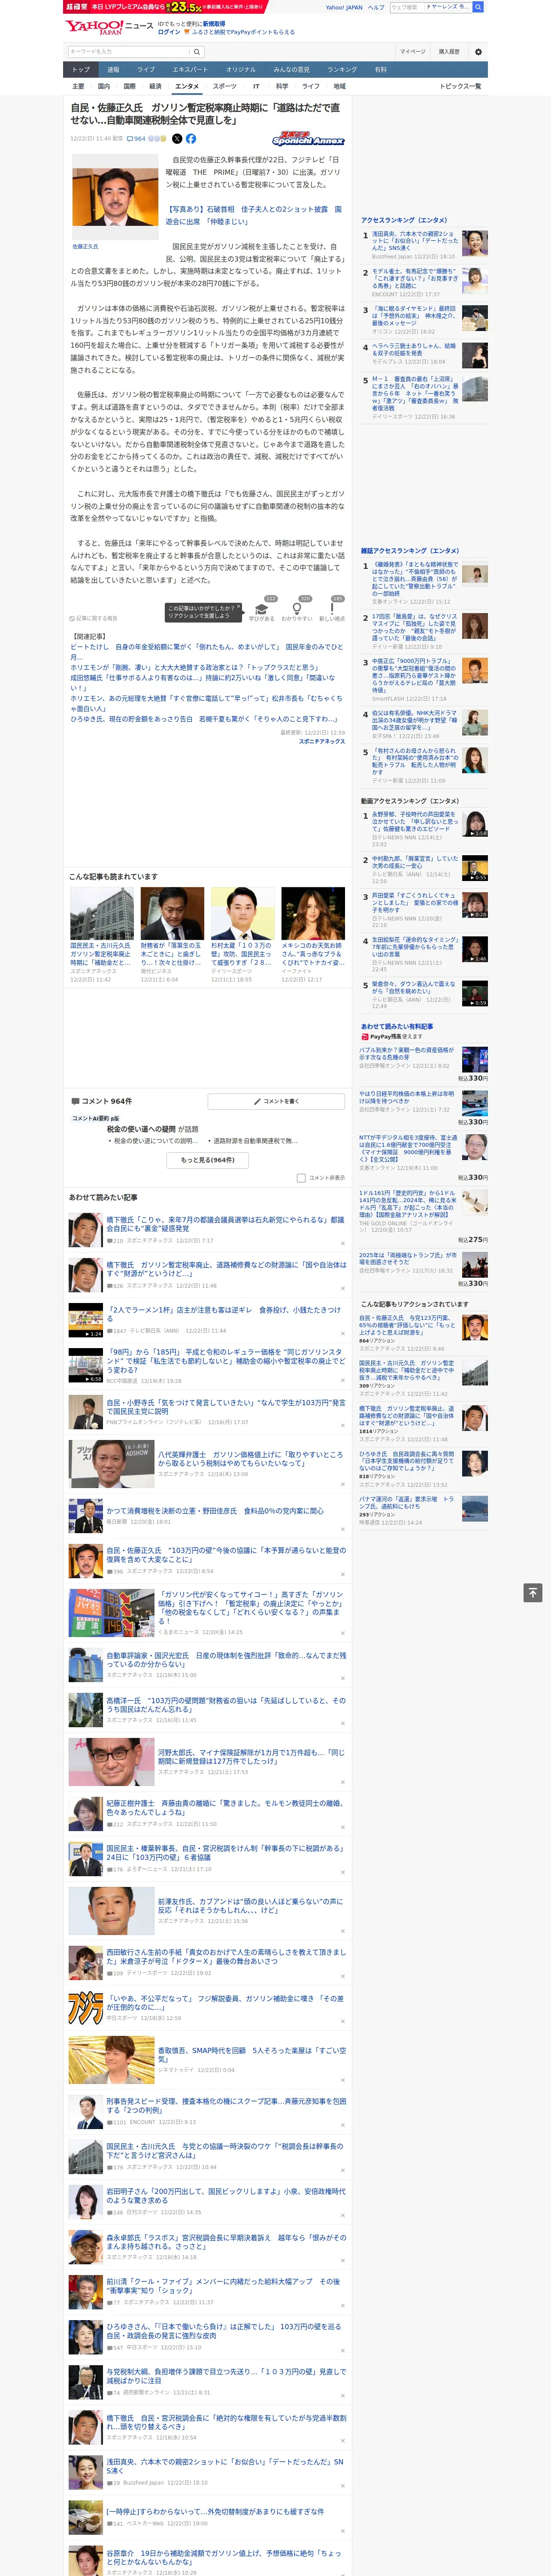This screenshot has height=2576, width=551.
Task: Open the 964 comments count bubble
Action: pos(136,139)
